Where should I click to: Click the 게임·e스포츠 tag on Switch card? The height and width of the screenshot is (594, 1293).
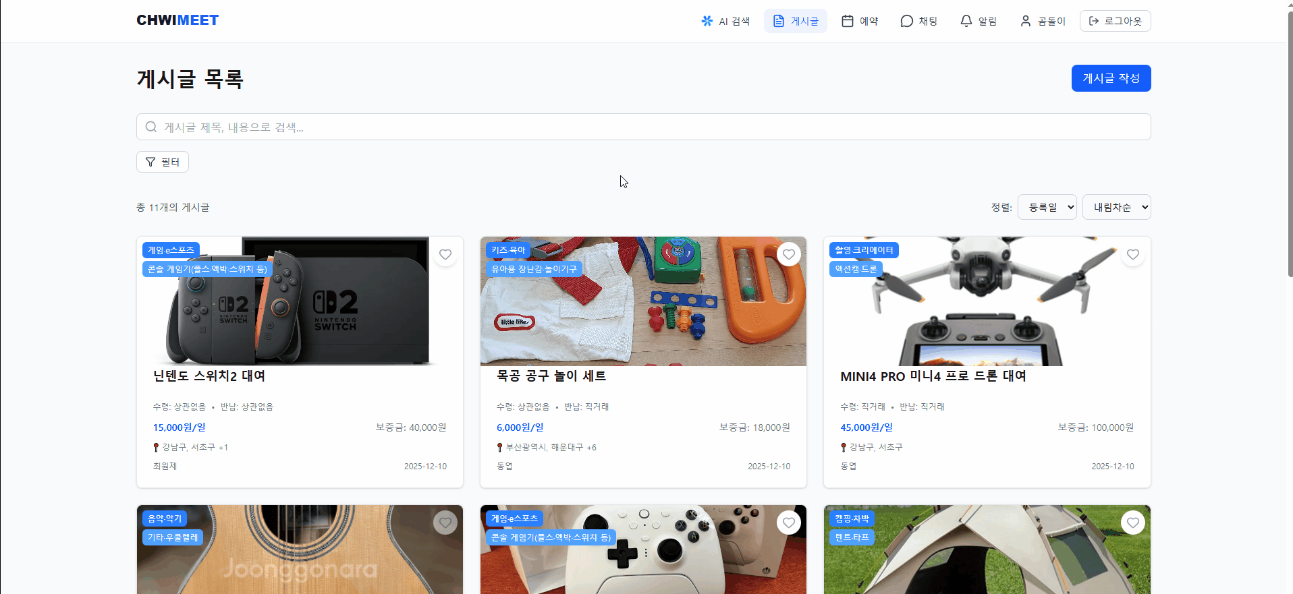[x=171, y=250]
